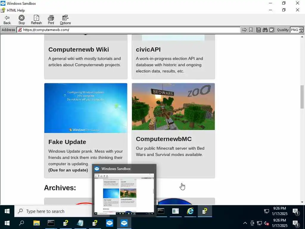Viewport: 305px width, 229px height.
Task: Click the scrollbar down arrow
Action: [x=302, y=202]
